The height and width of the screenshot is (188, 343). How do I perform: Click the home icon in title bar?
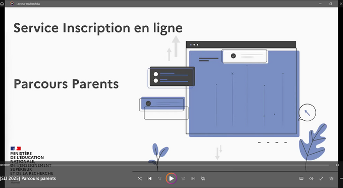[2, 4]
